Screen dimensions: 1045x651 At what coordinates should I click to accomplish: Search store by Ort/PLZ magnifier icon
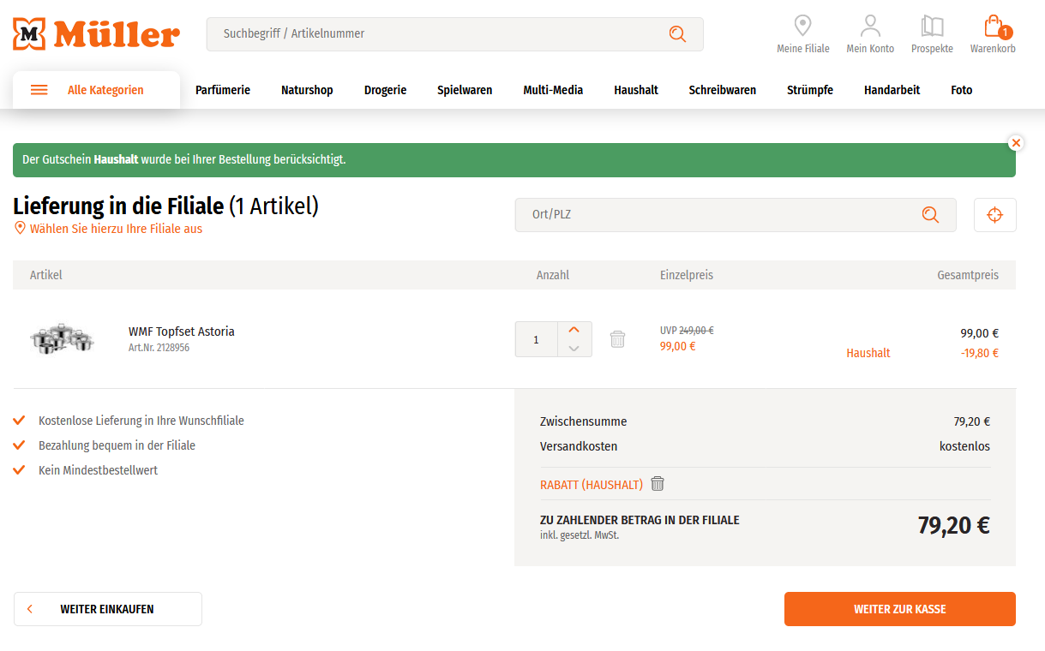click(930, 215)
